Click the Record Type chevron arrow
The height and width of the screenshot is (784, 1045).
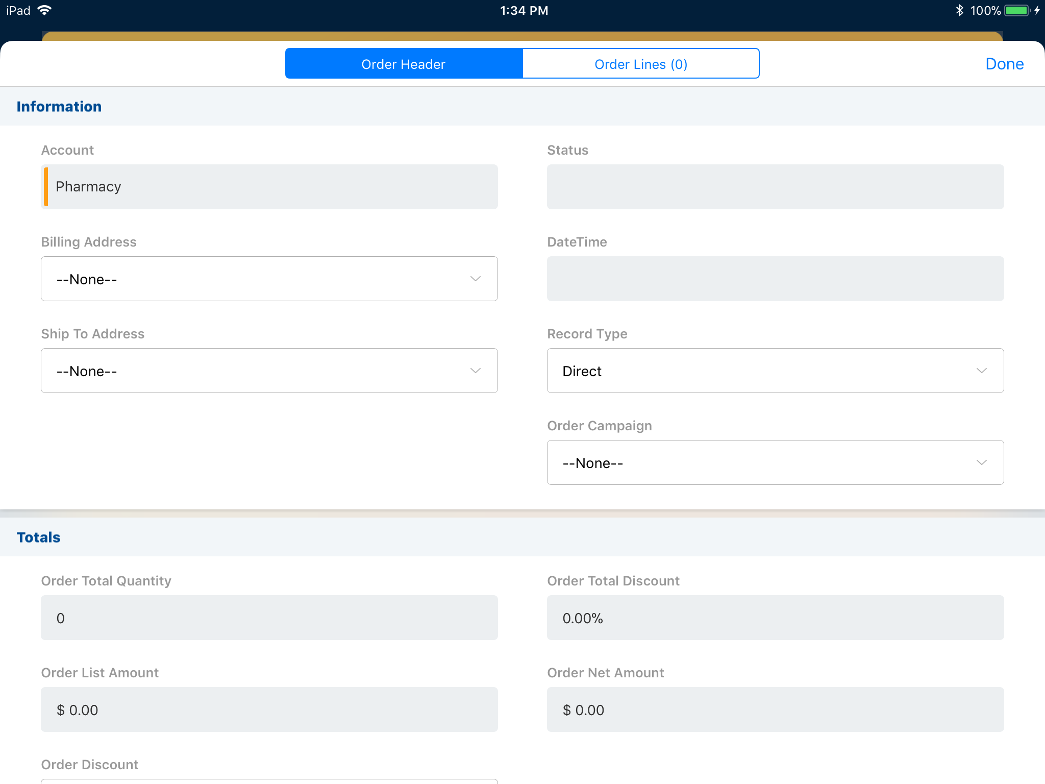[982, 371]
